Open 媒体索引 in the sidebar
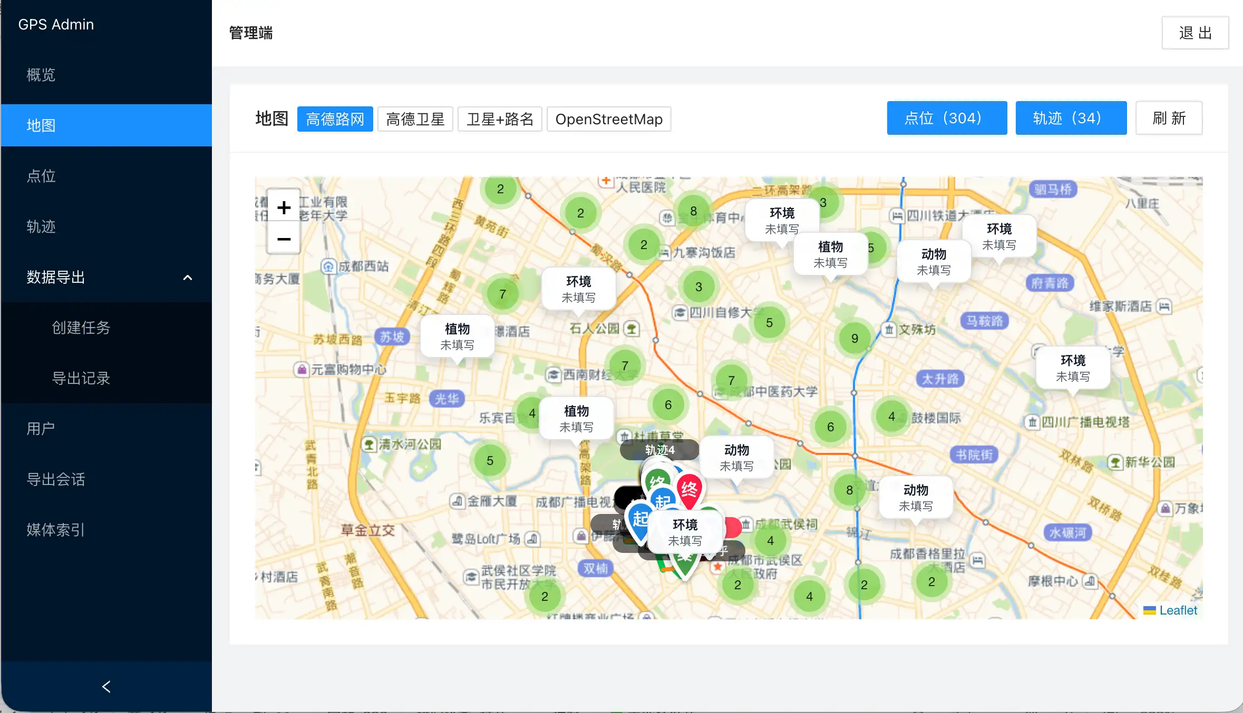 pos(106,530)
